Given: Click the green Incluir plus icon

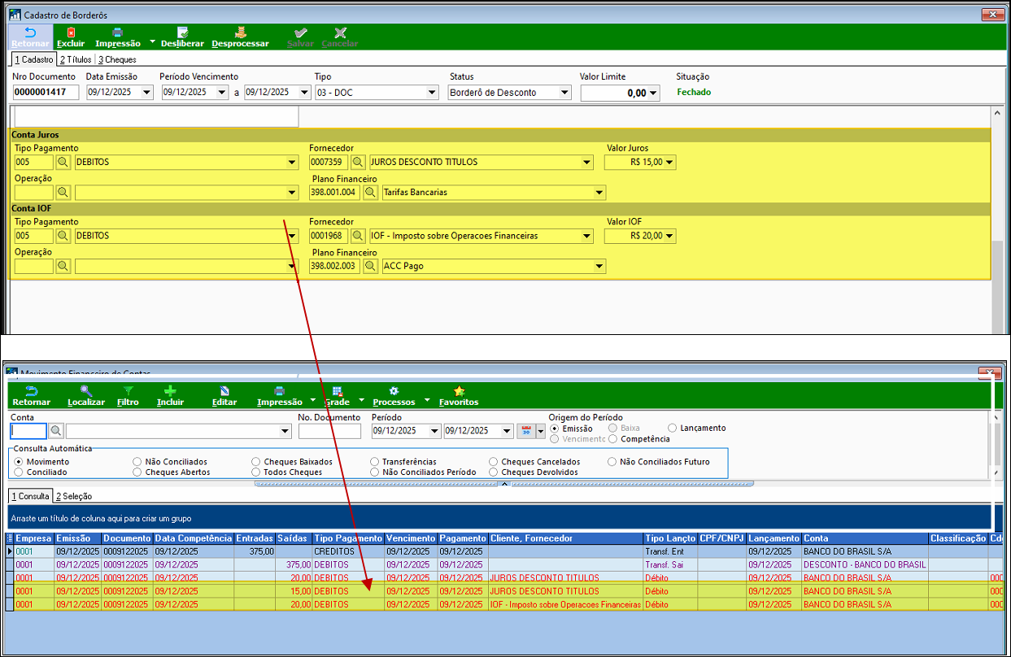Looking at the screenshot, I should pyautogui.click(x=170, y=391).
